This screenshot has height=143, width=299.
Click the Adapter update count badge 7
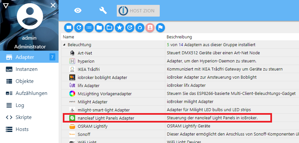(x=52, y=57)
